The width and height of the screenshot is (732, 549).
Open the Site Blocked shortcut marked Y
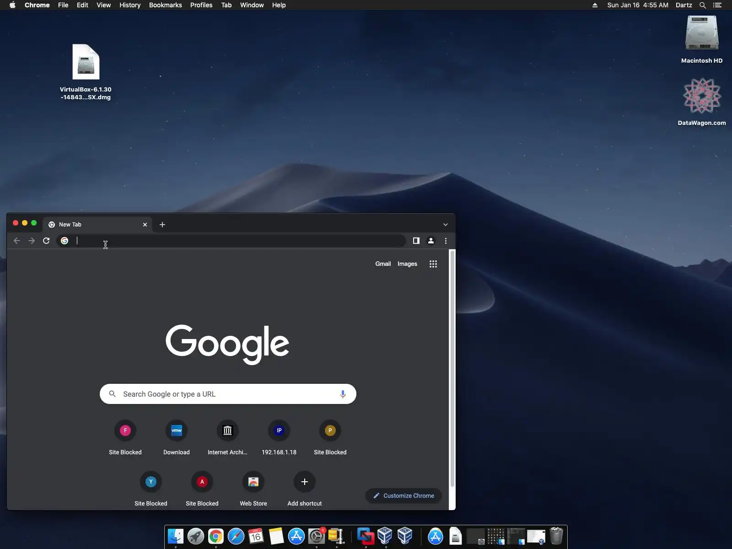point(151,489)
